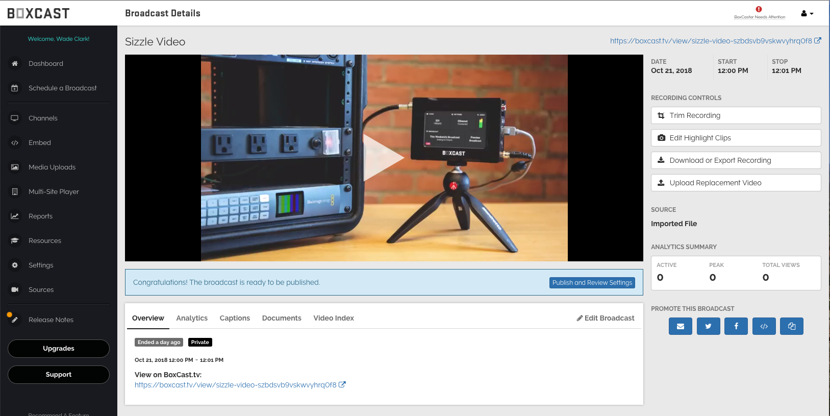Open Upload Replacement Video
Image resolution: width=830 pixels, height=416 pixels.
coord(735,183)
